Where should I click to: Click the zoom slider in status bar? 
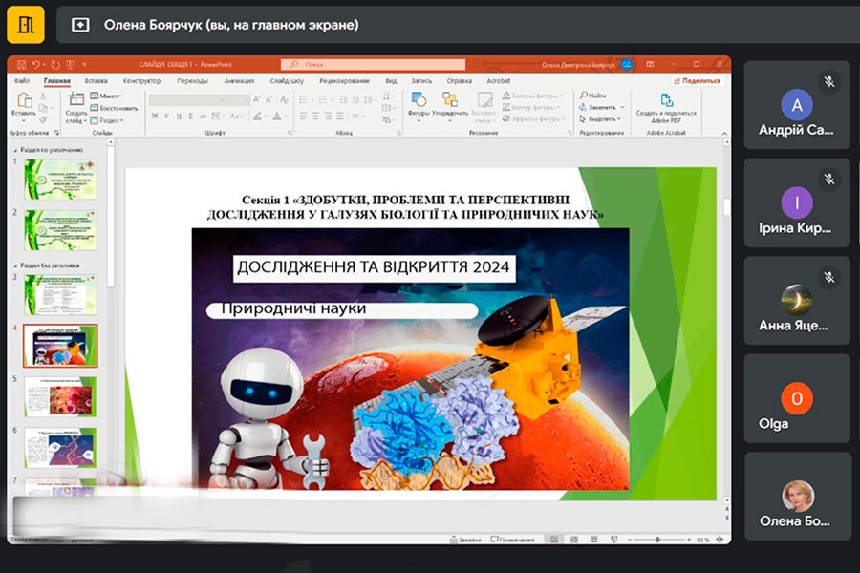pos(659,540)
